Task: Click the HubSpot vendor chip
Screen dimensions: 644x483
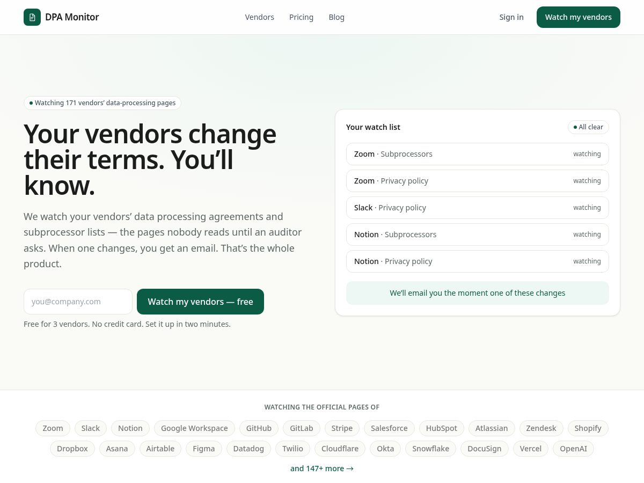Action: click(442, 428)
